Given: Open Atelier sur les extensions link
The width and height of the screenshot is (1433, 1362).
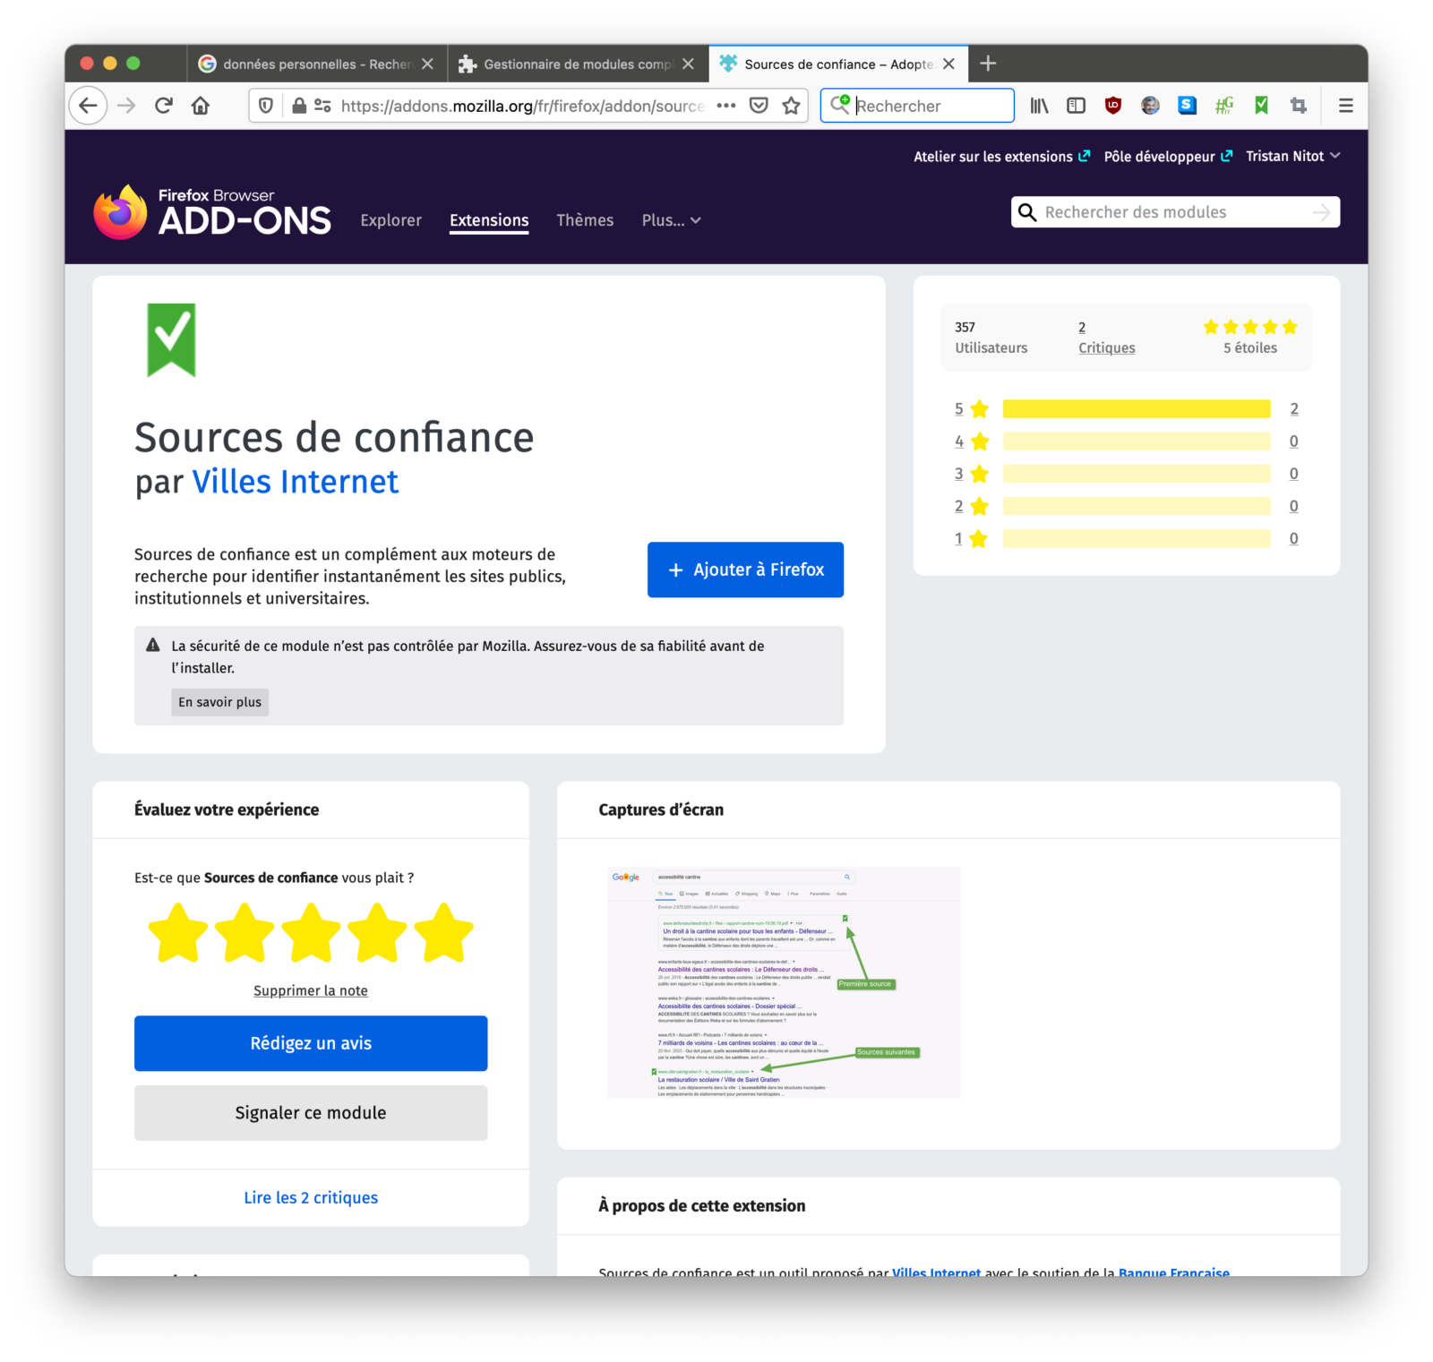Looking at the screenshot, I should [1001, 157].
